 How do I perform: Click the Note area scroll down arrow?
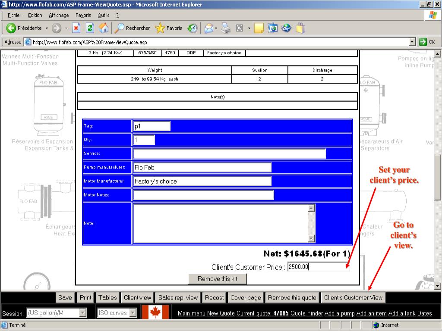(x=311, y=238)
